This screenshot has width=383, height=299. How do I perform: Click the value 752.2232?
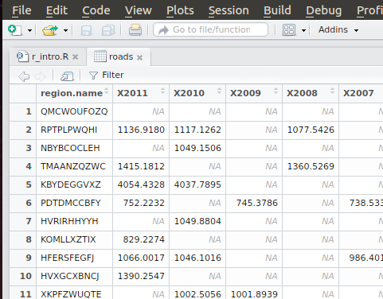click(144, 203)
